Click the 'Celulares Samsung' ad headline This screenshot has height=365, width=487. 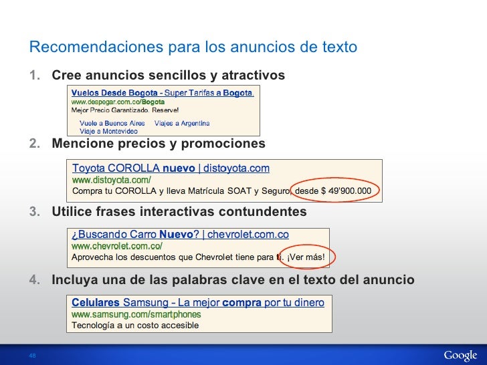click(x=198, y=302)
